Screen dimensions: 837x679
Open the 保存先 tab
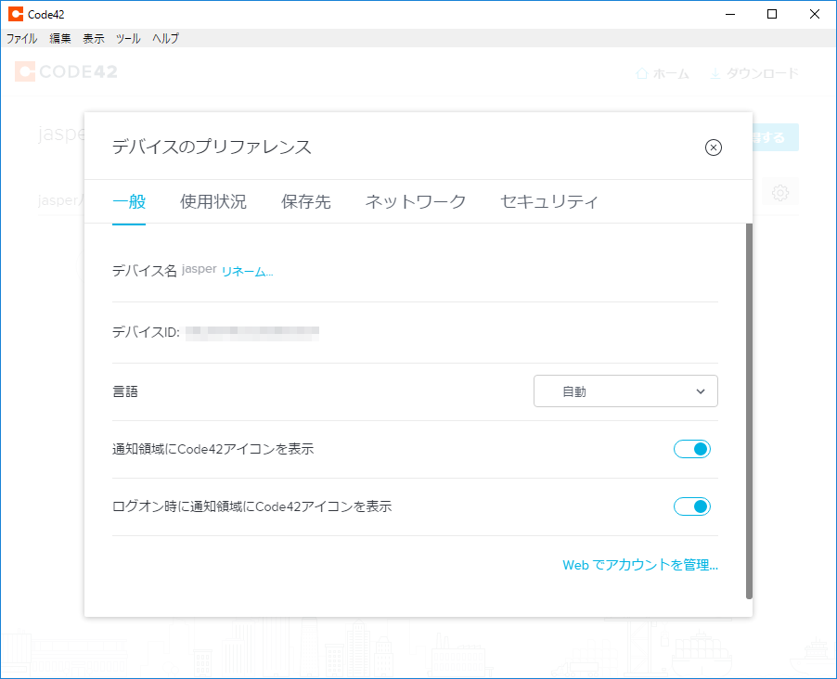click(306, 202)
